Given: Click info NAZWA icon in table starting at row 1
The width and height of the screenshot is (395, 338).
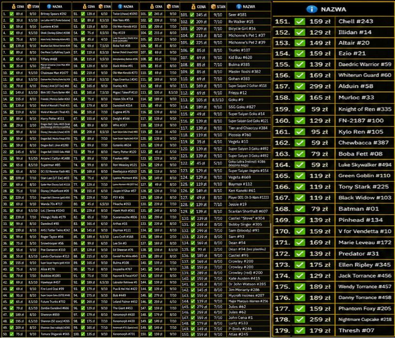Looking at the screenshot, I should coord(49,7).
